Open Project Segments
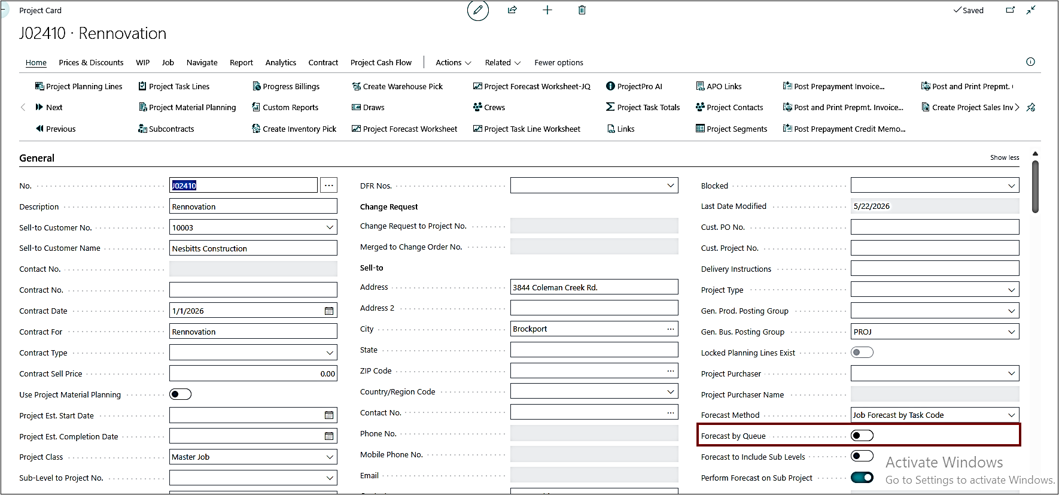Viewport: 1059px width, 495px height. point(731,129)
